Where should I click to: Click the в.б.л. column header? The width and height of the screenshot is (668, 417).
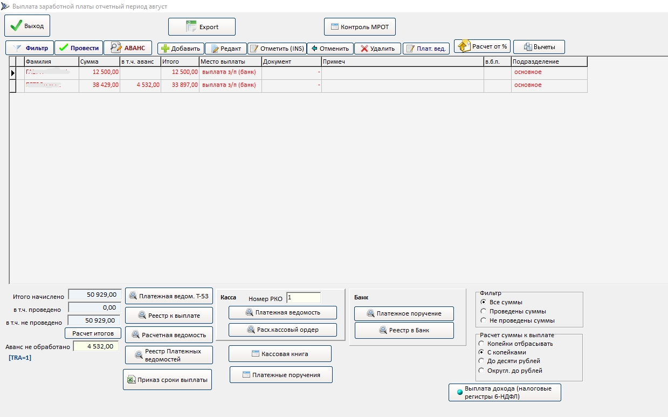(x=497, y=61)
